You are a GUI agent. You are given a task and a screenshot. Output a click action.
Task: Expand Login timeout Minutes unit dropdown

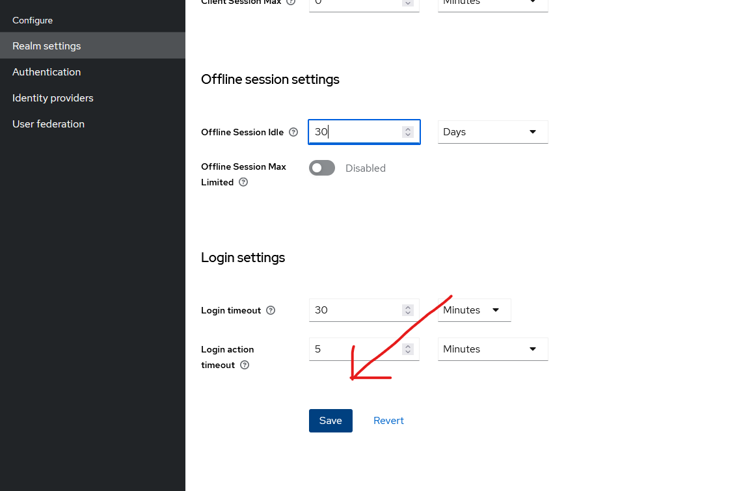point(474,310)
